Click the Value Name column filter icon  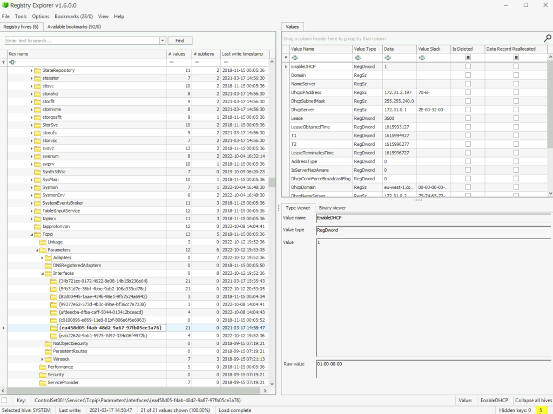click(x=295, y=57)
